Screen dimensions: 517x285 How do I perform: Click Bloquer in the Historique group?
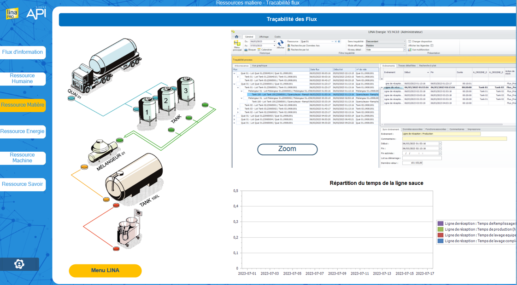[250, 50]
